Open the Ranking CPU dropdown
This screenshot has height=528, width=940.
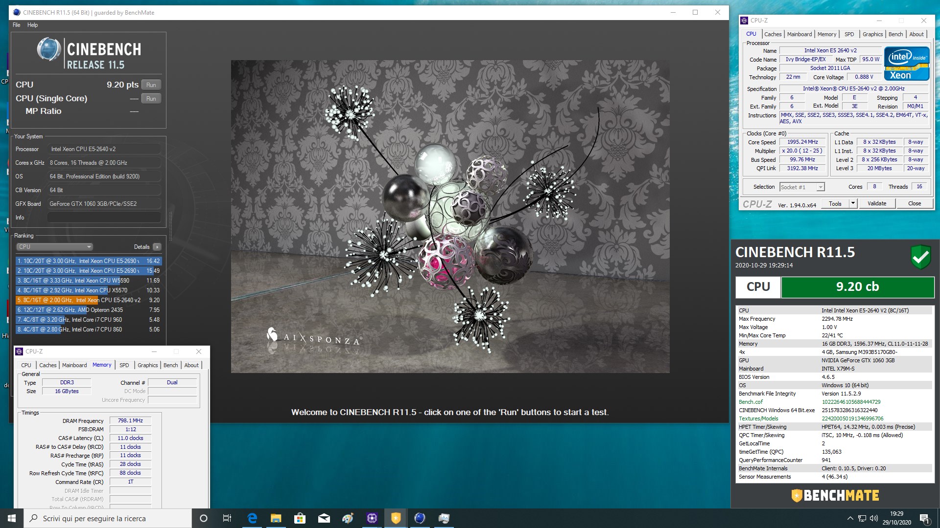tap(54, 247)
